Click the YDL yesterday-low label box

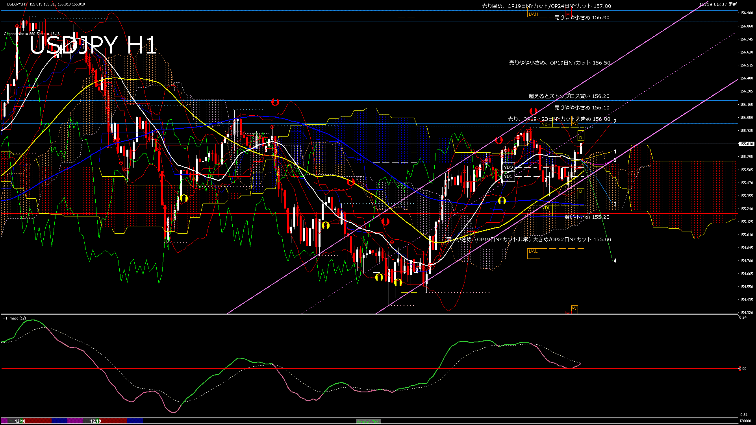tap(546, 208)
